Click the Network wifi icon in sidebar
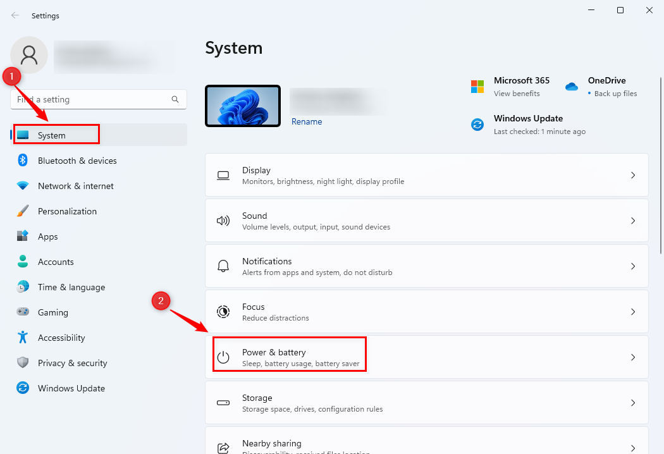The height and width of the screenshot is (454, 664). [23, 185]
